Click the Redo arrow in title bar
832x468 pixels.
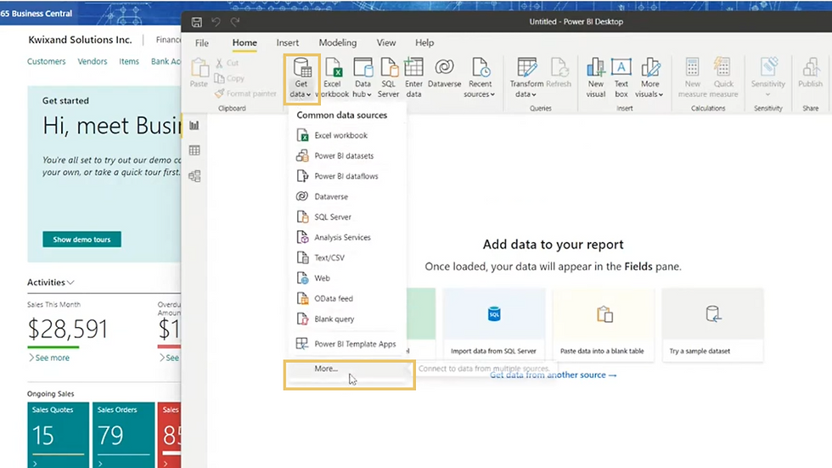click(235, 22)
